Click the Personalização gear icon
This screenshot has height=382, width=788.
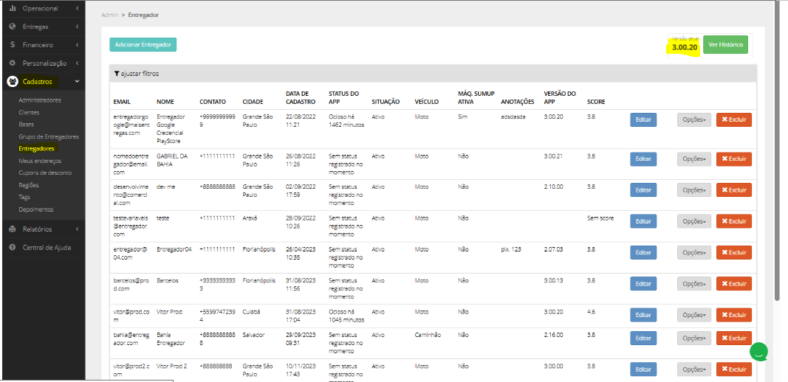click(x=13, y=63)
